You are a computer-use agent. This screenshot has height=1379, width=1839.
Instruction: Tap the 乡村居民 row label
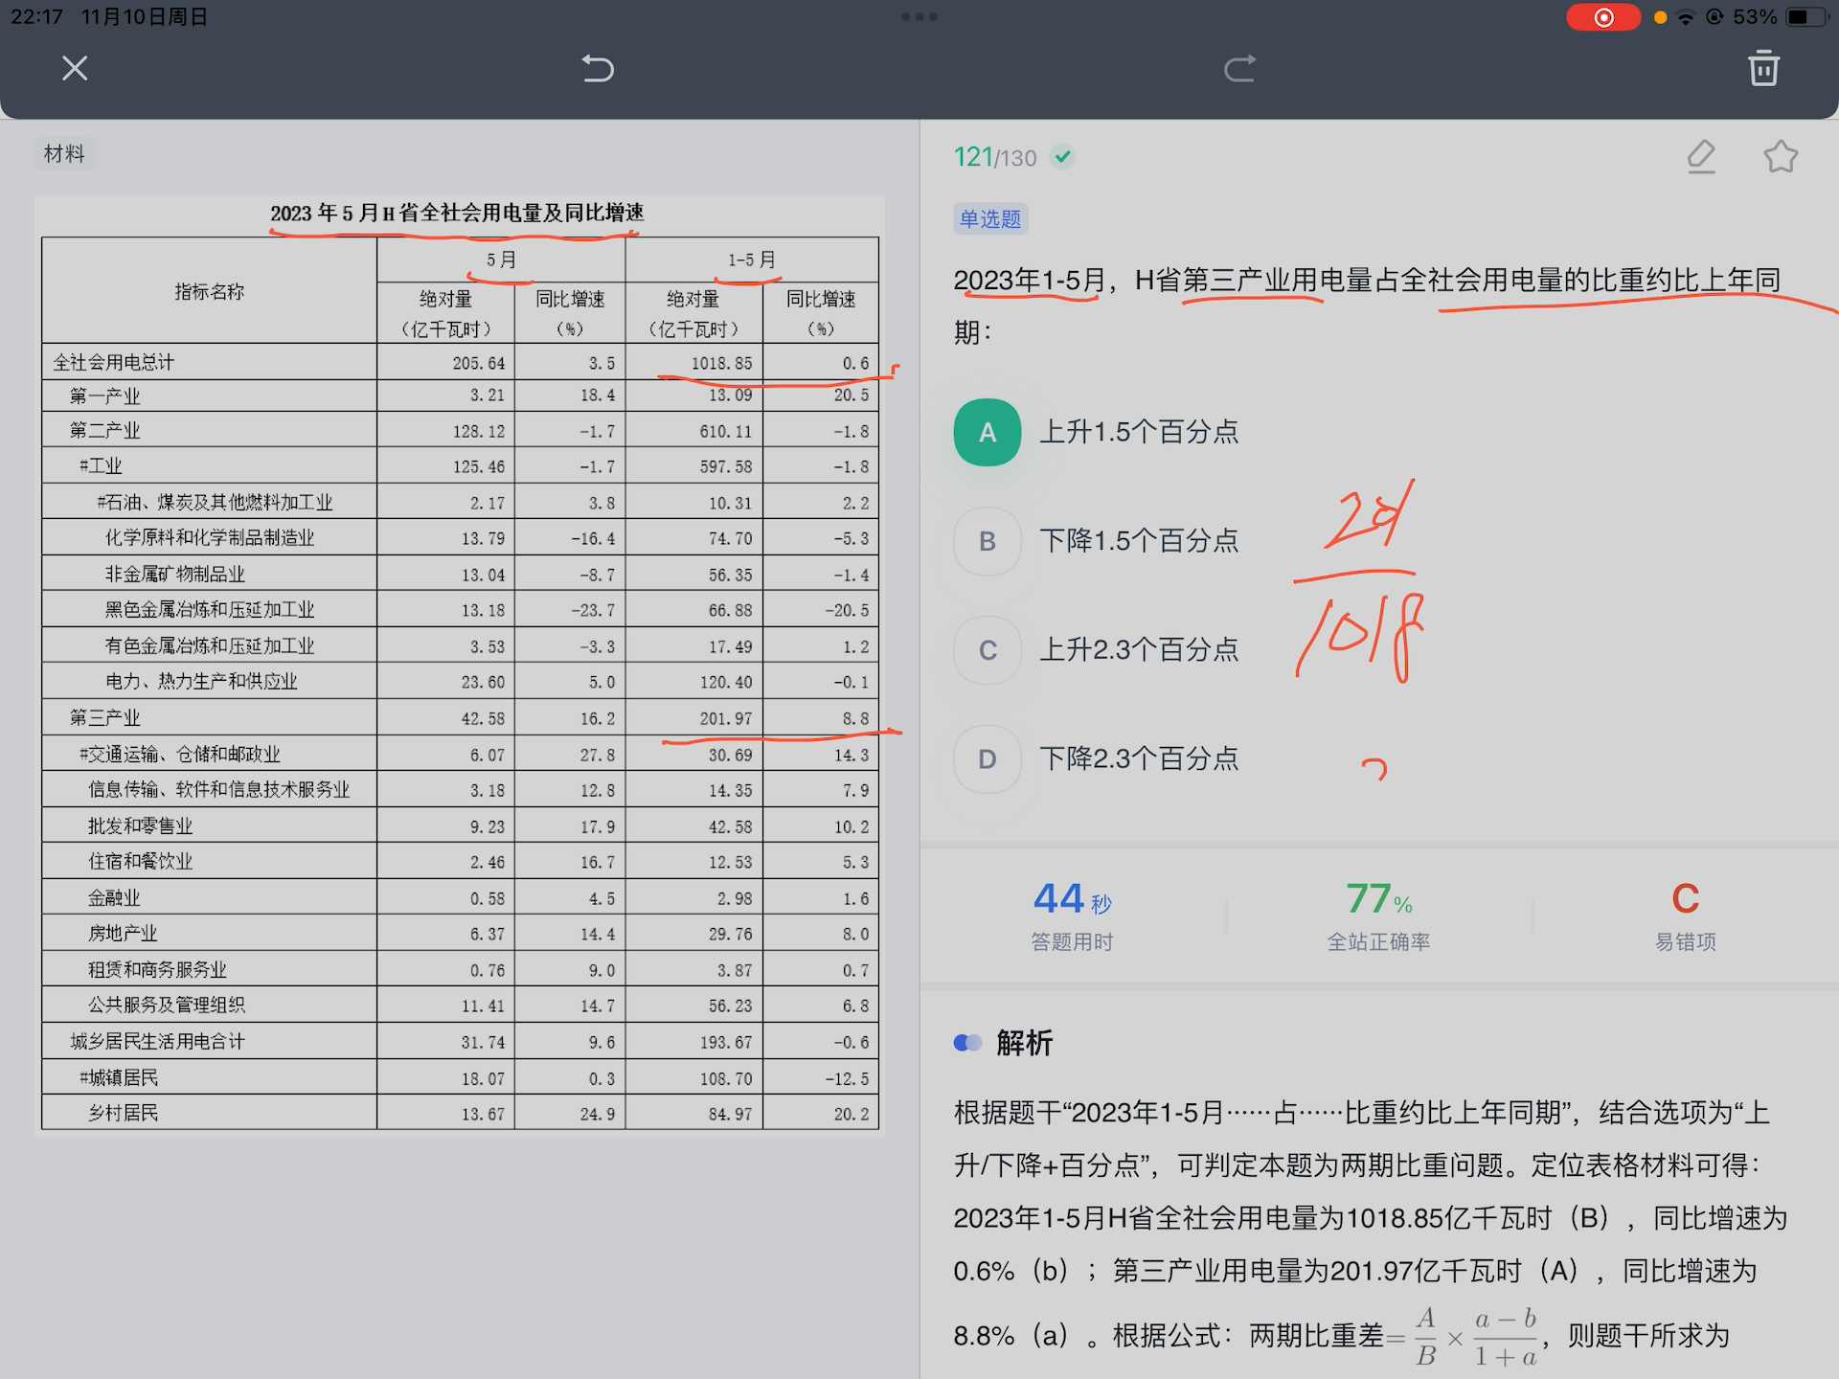click(123, 1114)
